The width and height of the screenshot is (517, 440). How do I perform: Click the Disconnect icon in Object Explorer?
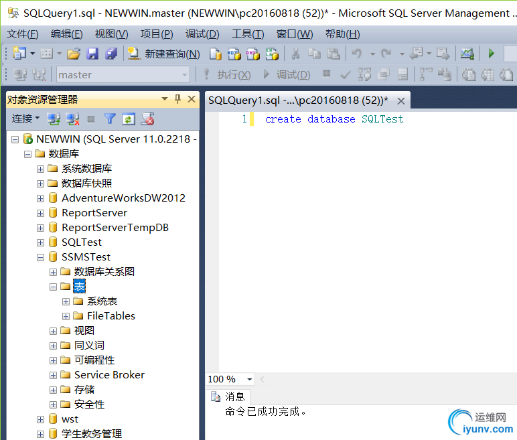pos(72,119)
